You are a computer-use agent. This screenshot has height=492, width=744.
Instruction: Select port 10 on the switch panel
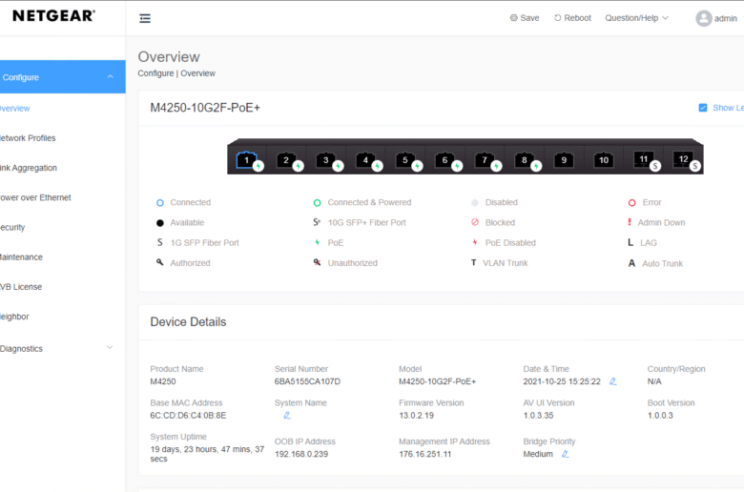click(x=604, y=160)
